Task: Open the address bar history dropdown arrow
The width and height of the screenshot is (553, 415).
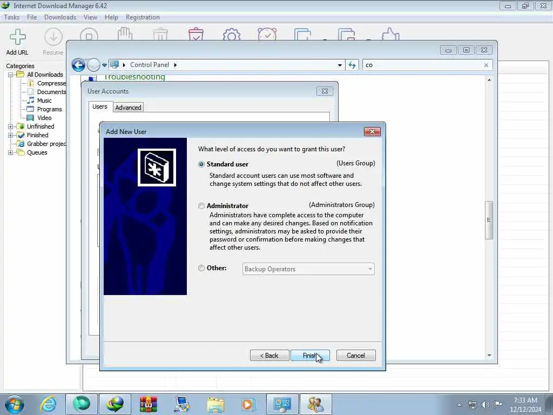Action: click(340, 65)
